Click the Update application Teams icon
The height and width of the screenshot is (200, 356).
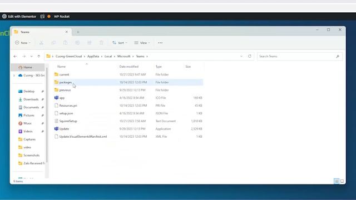pos(56,128)
